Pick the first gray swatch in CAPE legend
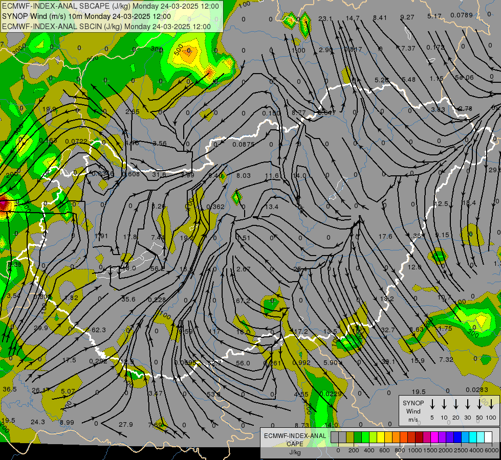Image resolution: width=501 pixels, height=460 pixels. [335, 438]
